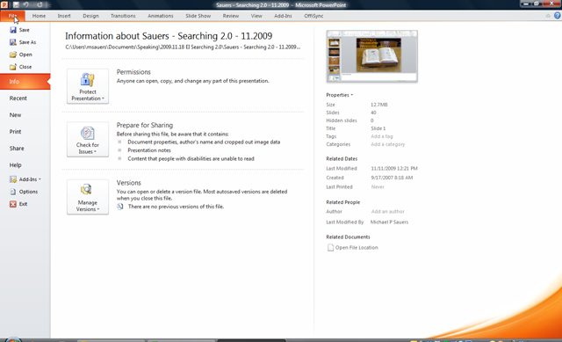
Task: Switch to the View tab
Action: pos(256,16)
